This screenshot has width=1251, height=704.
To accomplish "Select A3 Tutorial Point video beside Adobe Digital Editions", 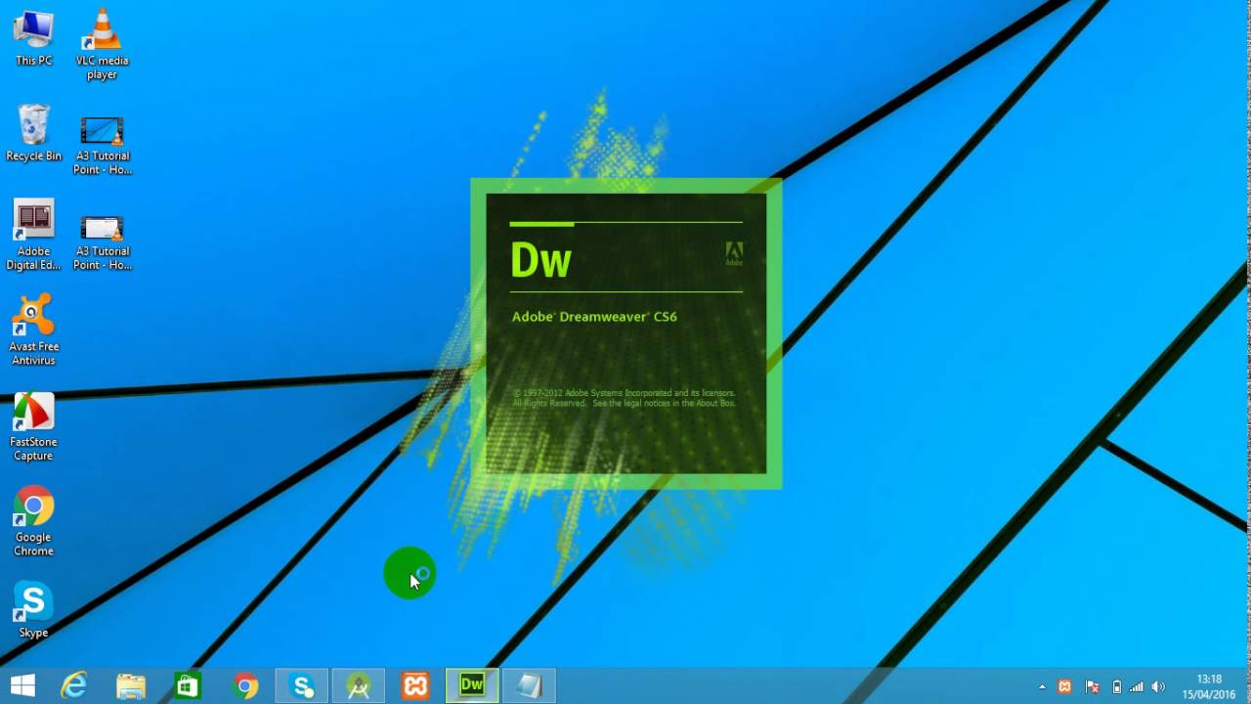I will 102,242.
